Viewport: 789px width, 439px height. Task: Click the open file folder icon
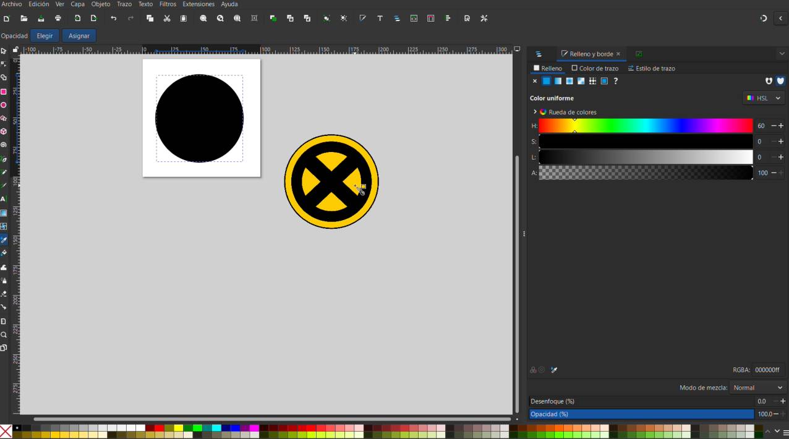point(23,19)
